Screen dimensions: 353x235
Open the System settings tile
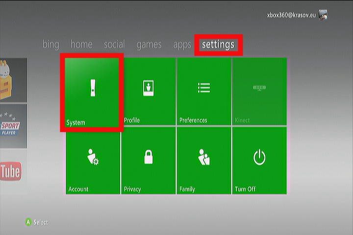[x=92, y=93]
